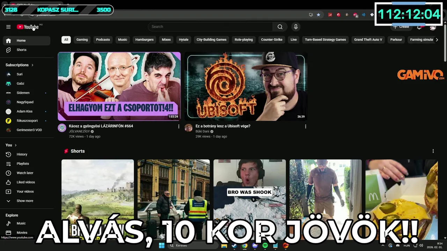Open Sidemen subscription channel
The width and height of the screenshot is (447, 251).
[27, 93]
